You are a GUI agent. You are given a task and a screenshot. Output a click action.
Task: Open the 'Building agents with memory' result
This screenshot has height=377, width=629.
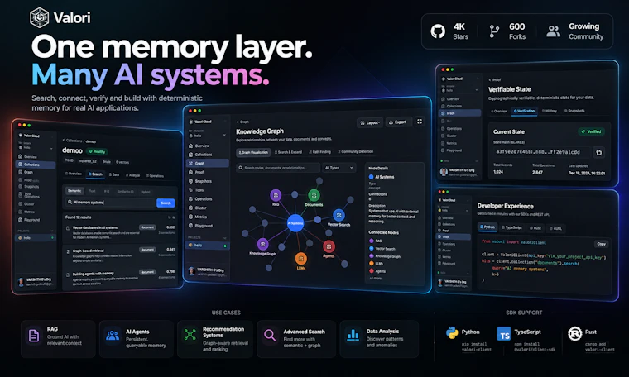point(121,277)
